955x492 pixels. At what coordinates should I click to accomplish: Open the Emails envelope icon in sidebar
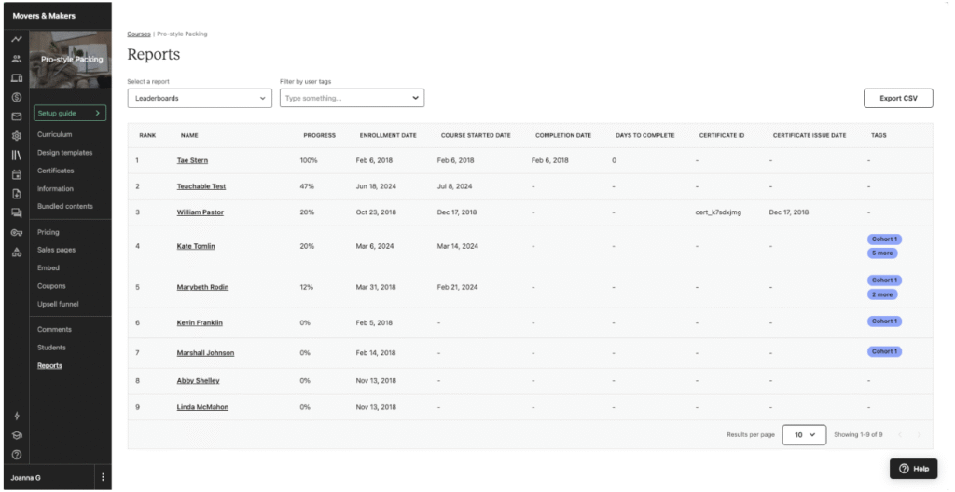coord(17,116)
